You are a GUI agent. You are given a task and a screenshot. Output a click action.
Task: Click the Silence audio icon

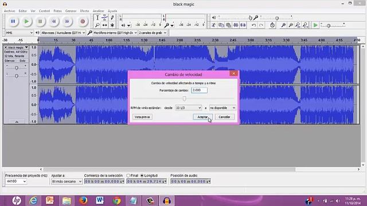(x=243, y=25)
